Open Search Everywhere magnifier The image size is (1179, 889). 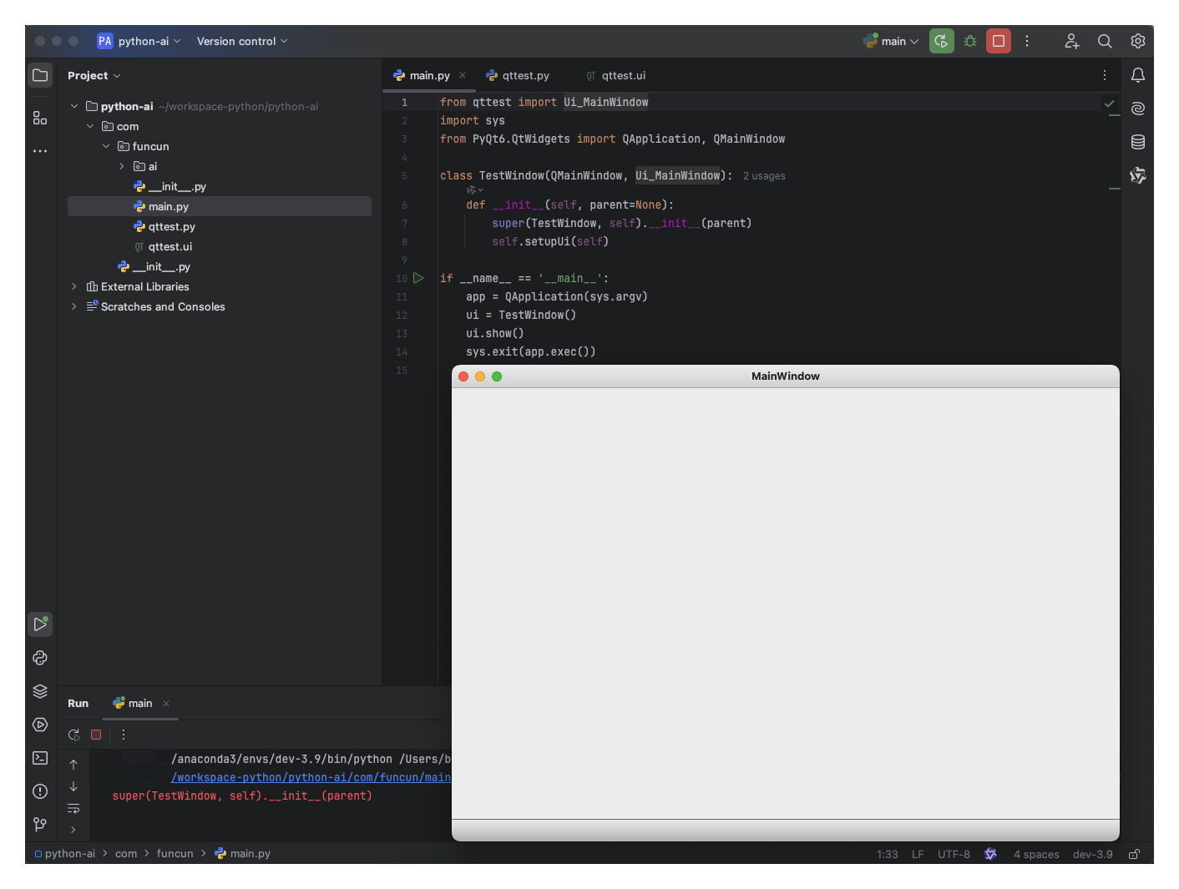tap(1105, 41)
